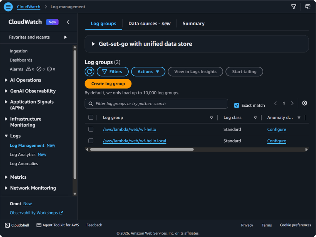This screenshot has width=316, height=237.
Task: Open the hamburger navigation menu
Action: pyautogui.click(x=8, y=7)
